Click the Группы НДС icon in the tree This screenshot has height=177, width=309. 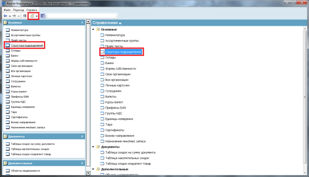pyautogui.click(x=102, y=113)
